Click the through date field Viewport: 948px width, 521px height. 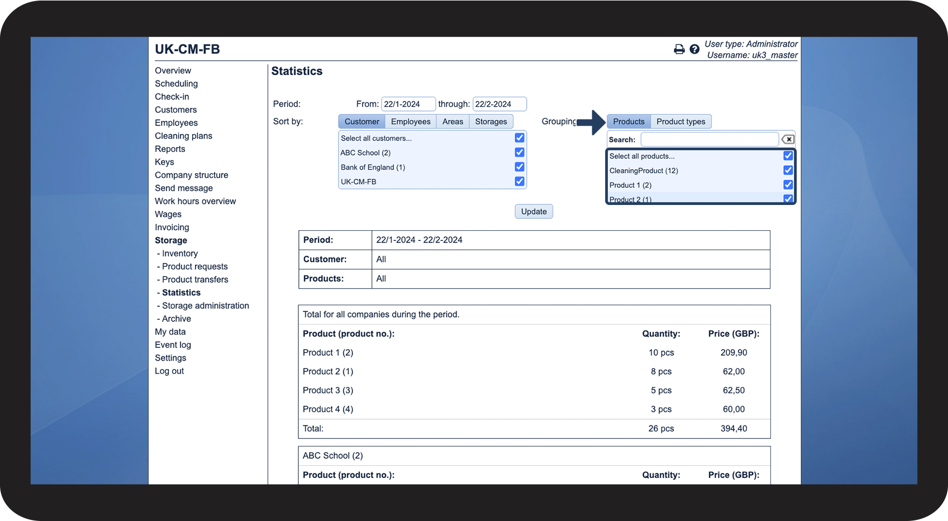tap(499, 104)
